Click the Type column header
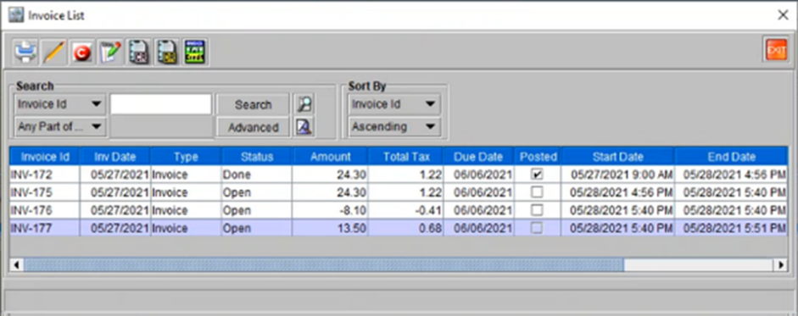This screenshot has width=798, height=316. click(186, 157)
